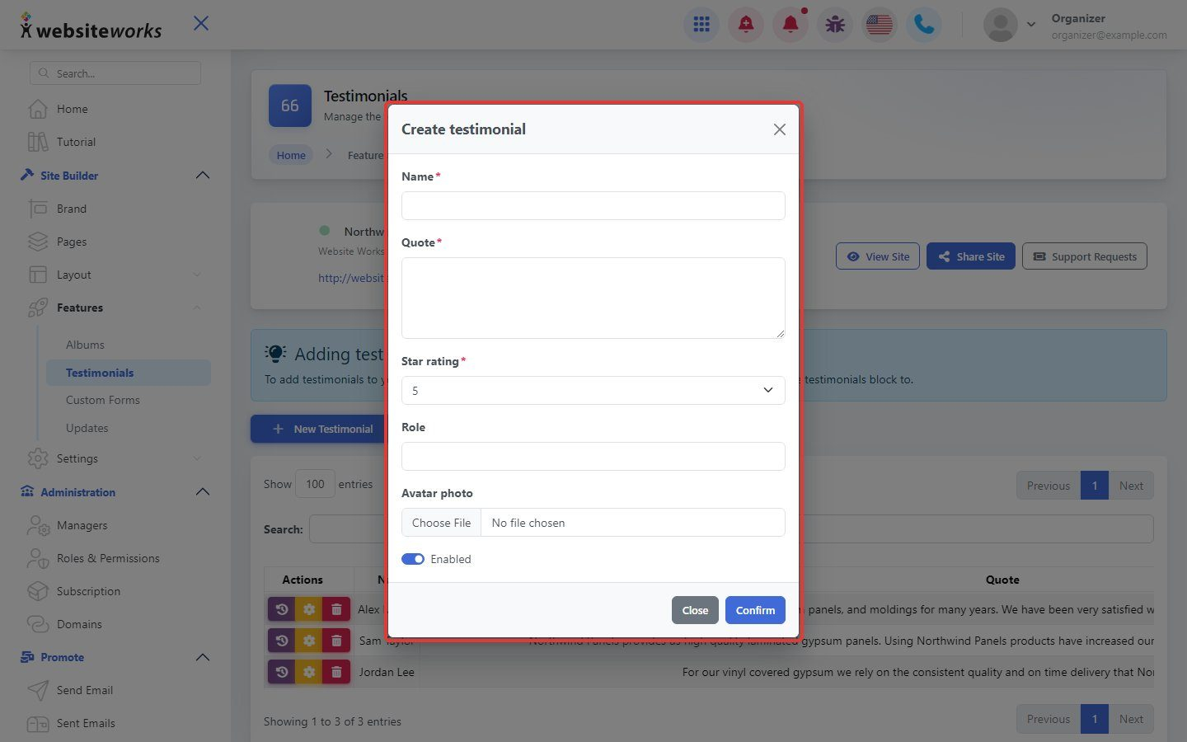This screenshot has width=1187, height=742.
Task: Click the user avatar icon
Action: 1001,25
